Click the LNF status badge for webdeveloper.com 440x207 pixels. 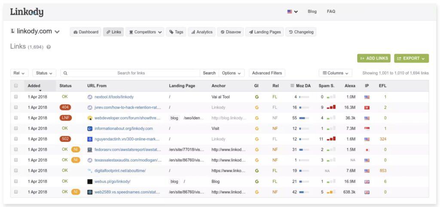pos(66,118)
